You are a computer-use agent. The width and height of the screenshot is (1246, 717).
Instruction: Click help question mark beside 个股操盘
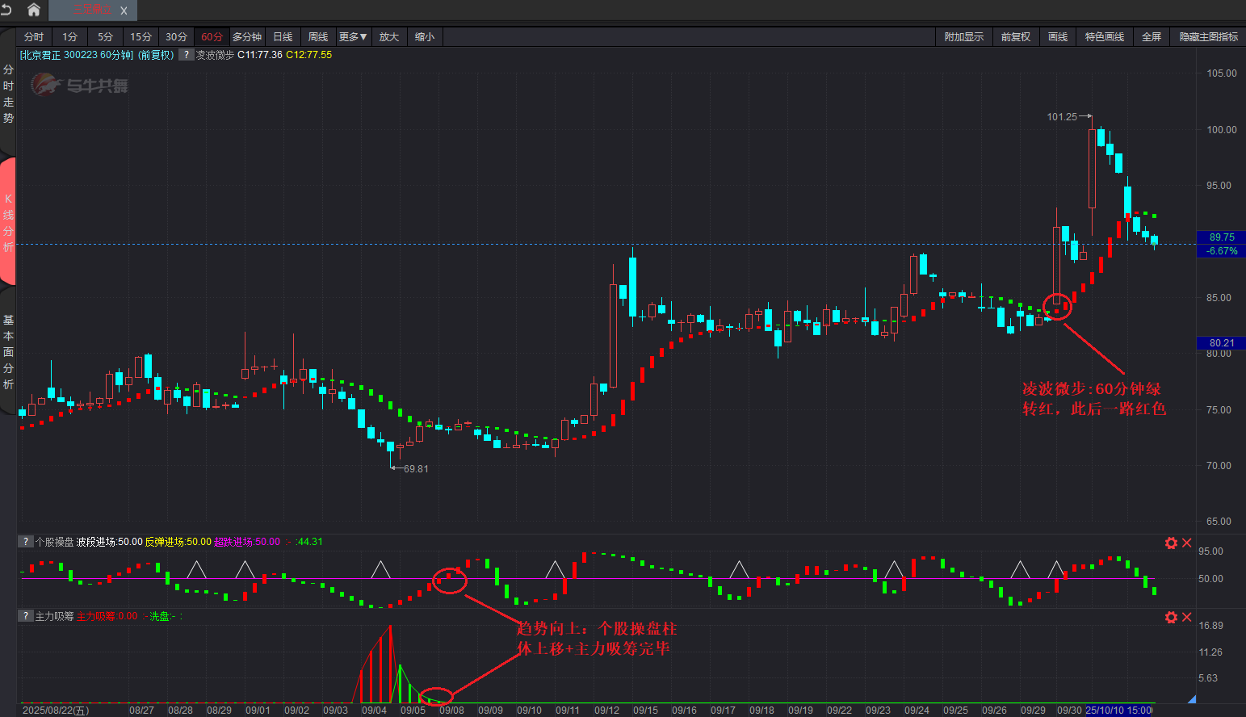point(26,542)
